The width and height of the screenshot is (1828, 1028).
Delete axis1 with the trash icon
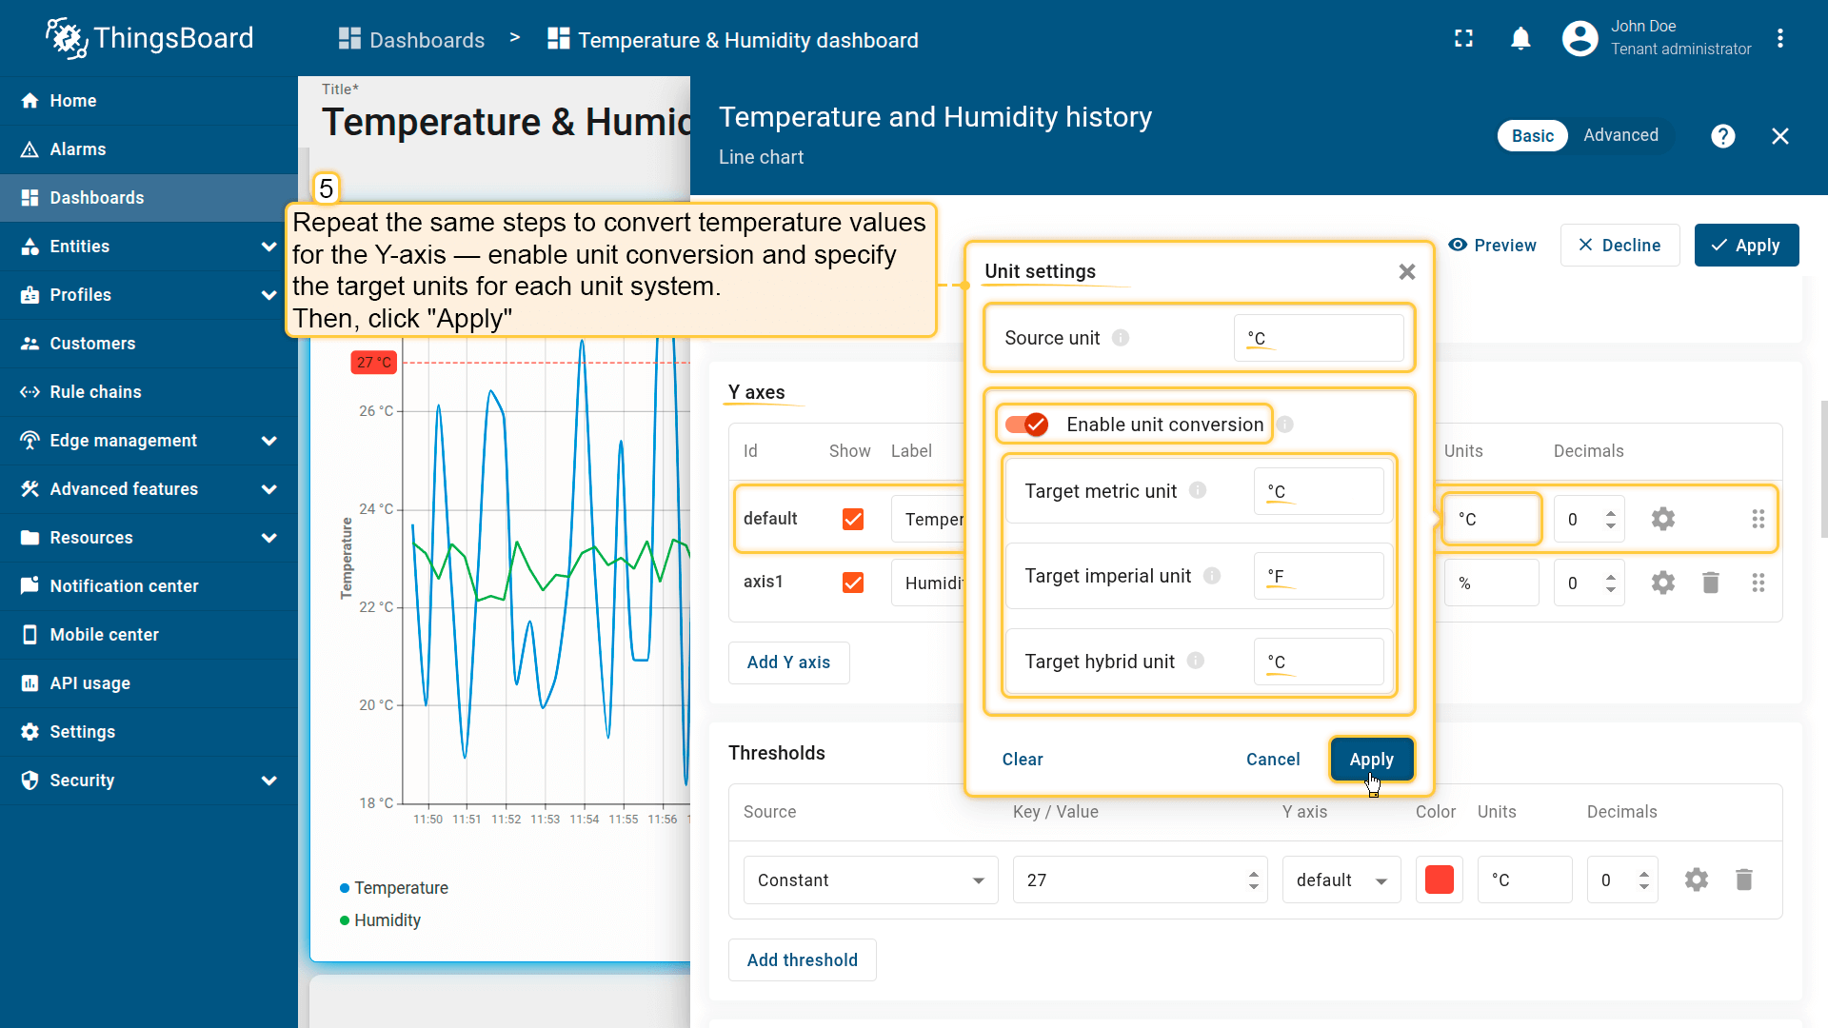[1710, 583]
